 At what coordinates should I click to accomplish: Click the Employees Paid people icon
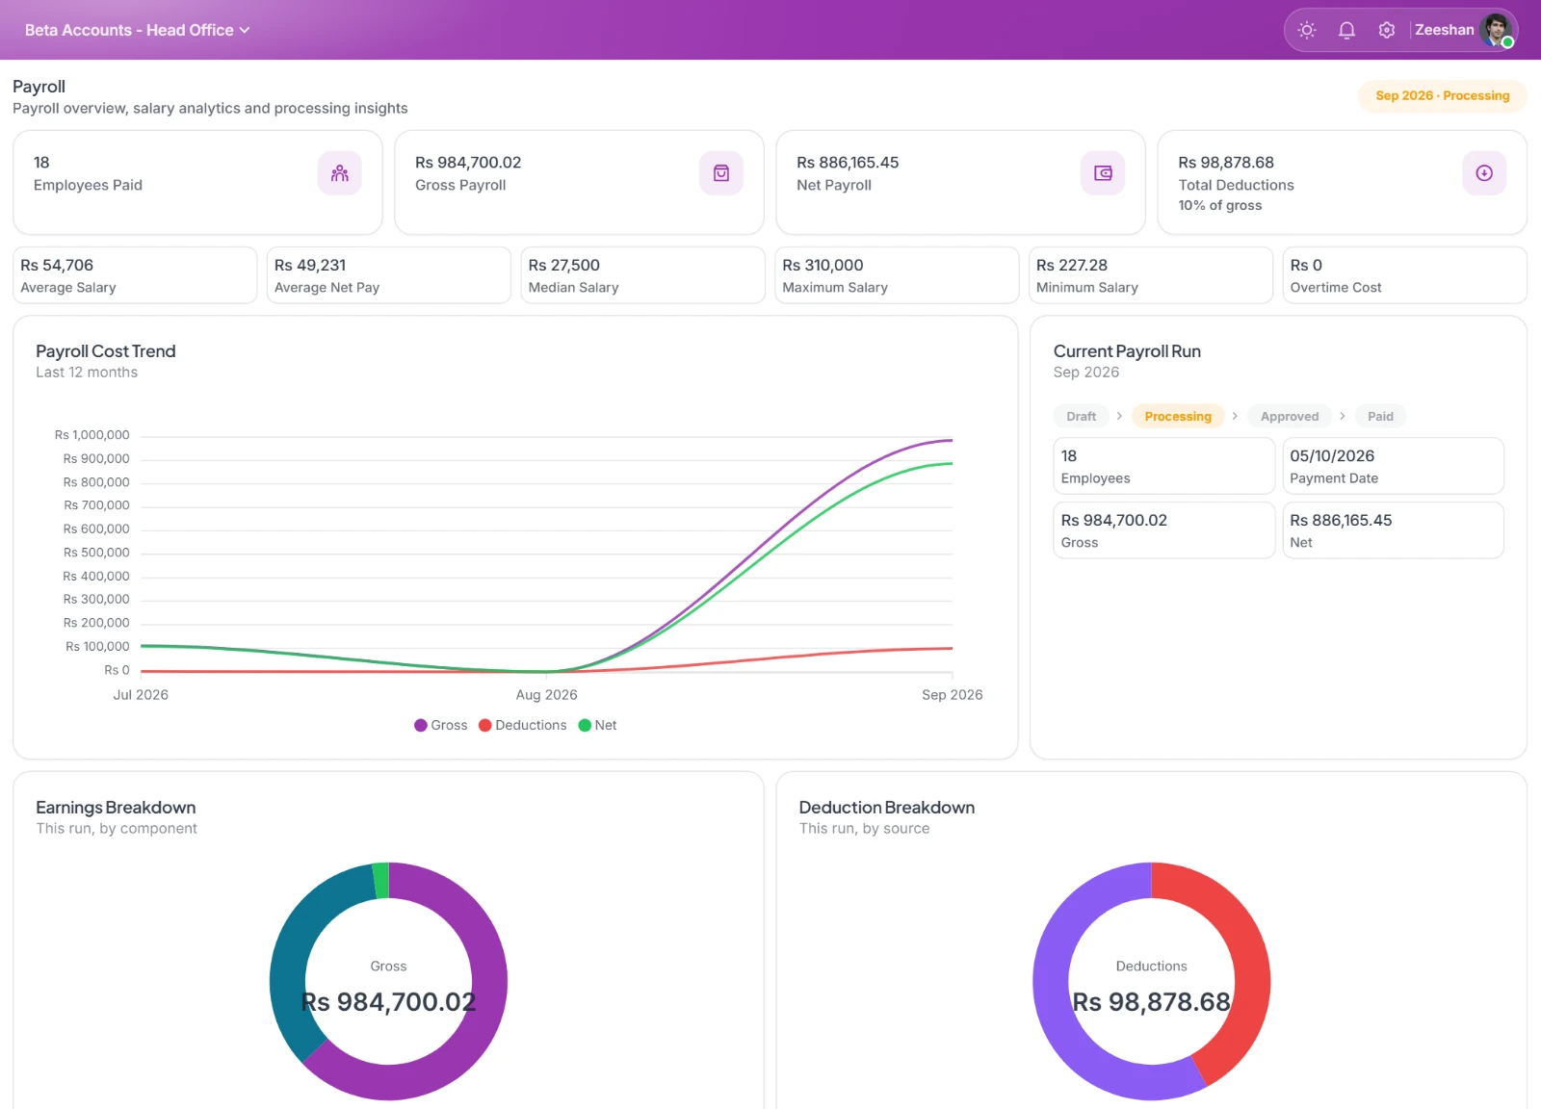pos(340,173)
